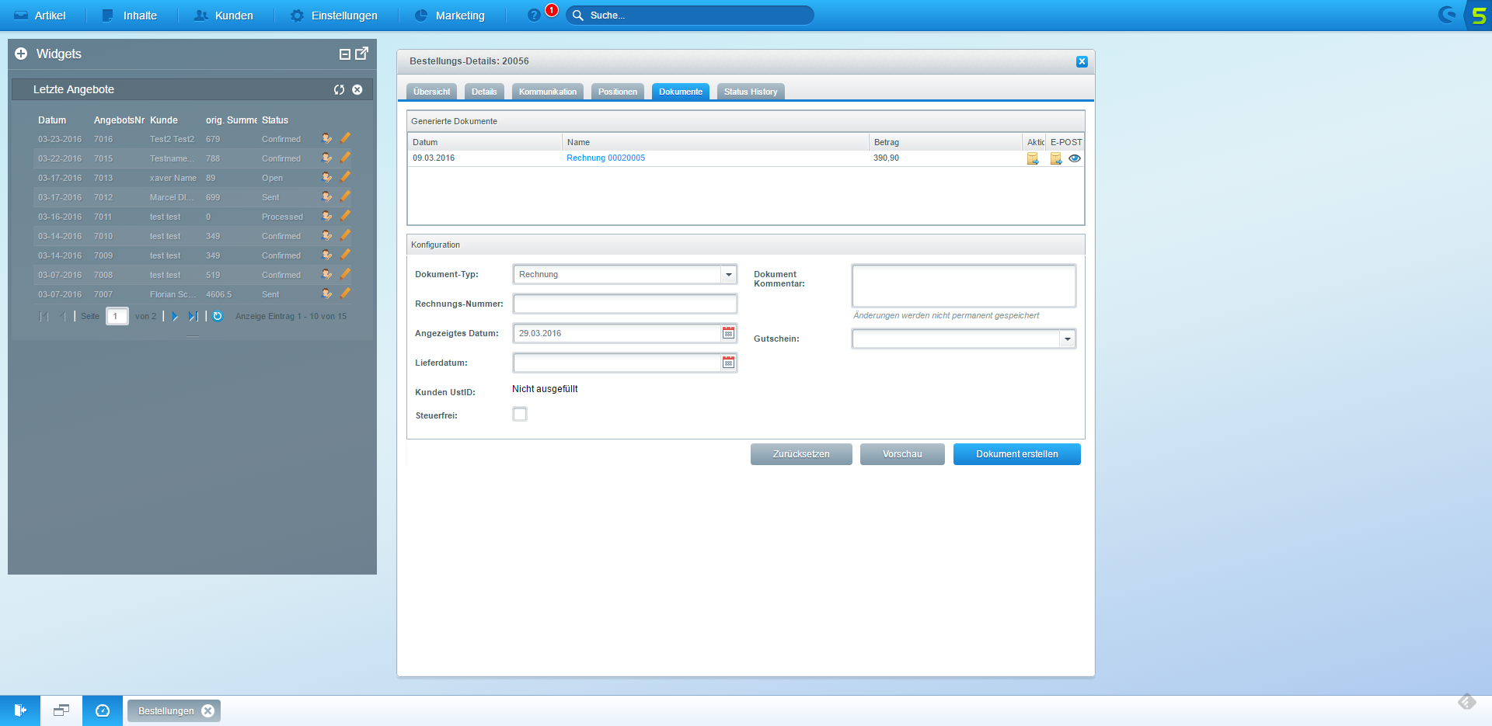Open customer icon for offer 7016

coord(326,139)
